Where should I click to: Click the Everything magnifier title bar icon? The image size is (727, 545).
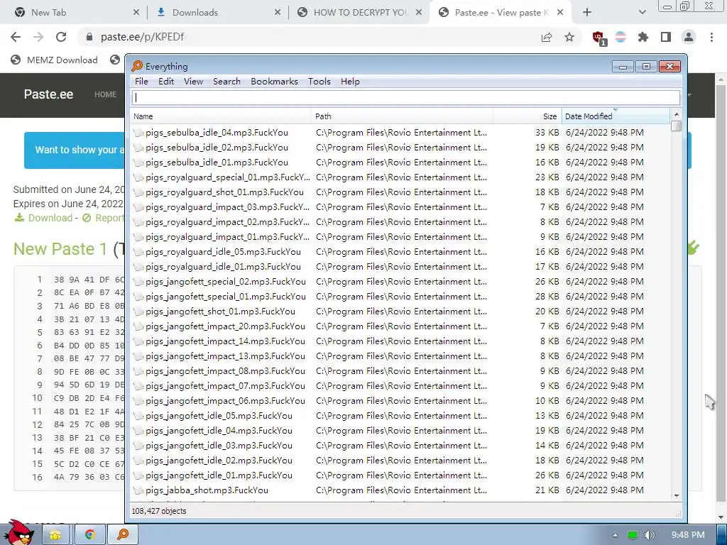[x=137, y=66]
